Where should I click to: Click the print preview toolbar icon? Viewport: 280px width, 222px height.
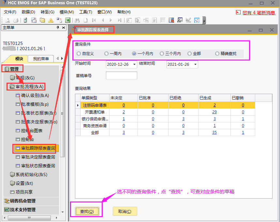tap(7, 20)
